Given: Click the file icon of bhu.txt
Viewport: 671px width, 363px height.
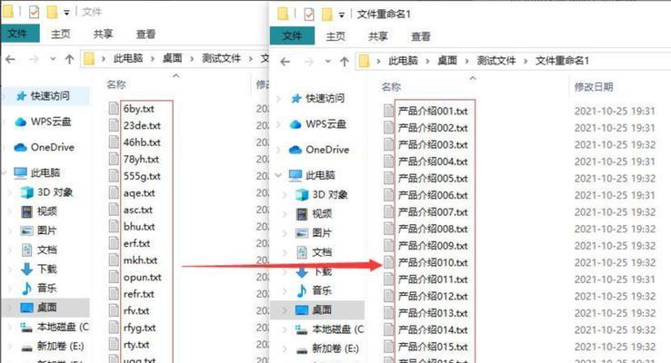Looking at the screenshot, I should 114,226.
